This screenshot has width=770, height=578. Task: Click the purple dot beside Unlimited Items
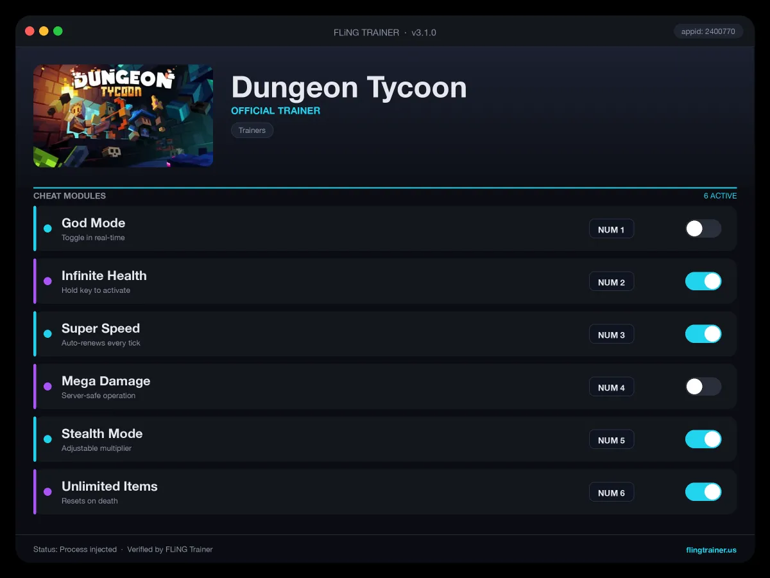click(47, 492)
